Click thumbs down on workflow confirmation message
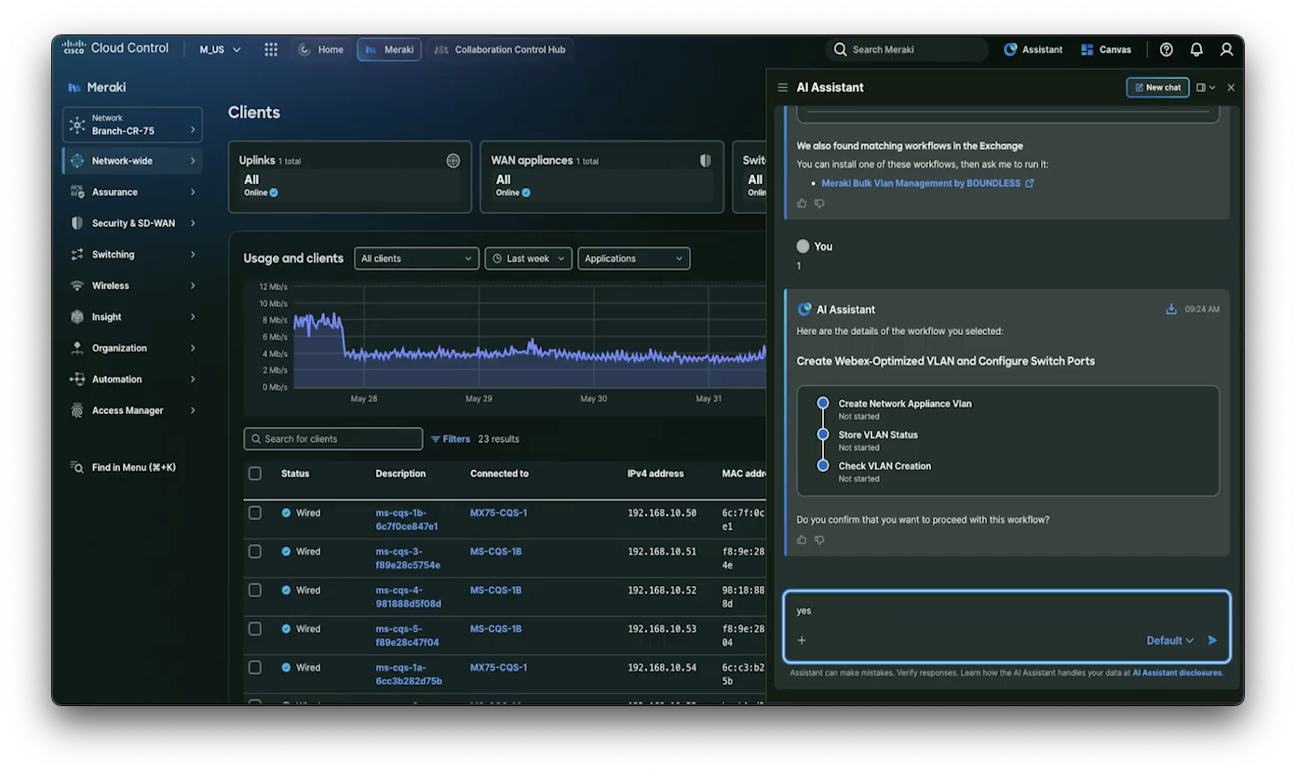1296x774 pixels. (x=819, y=540)
